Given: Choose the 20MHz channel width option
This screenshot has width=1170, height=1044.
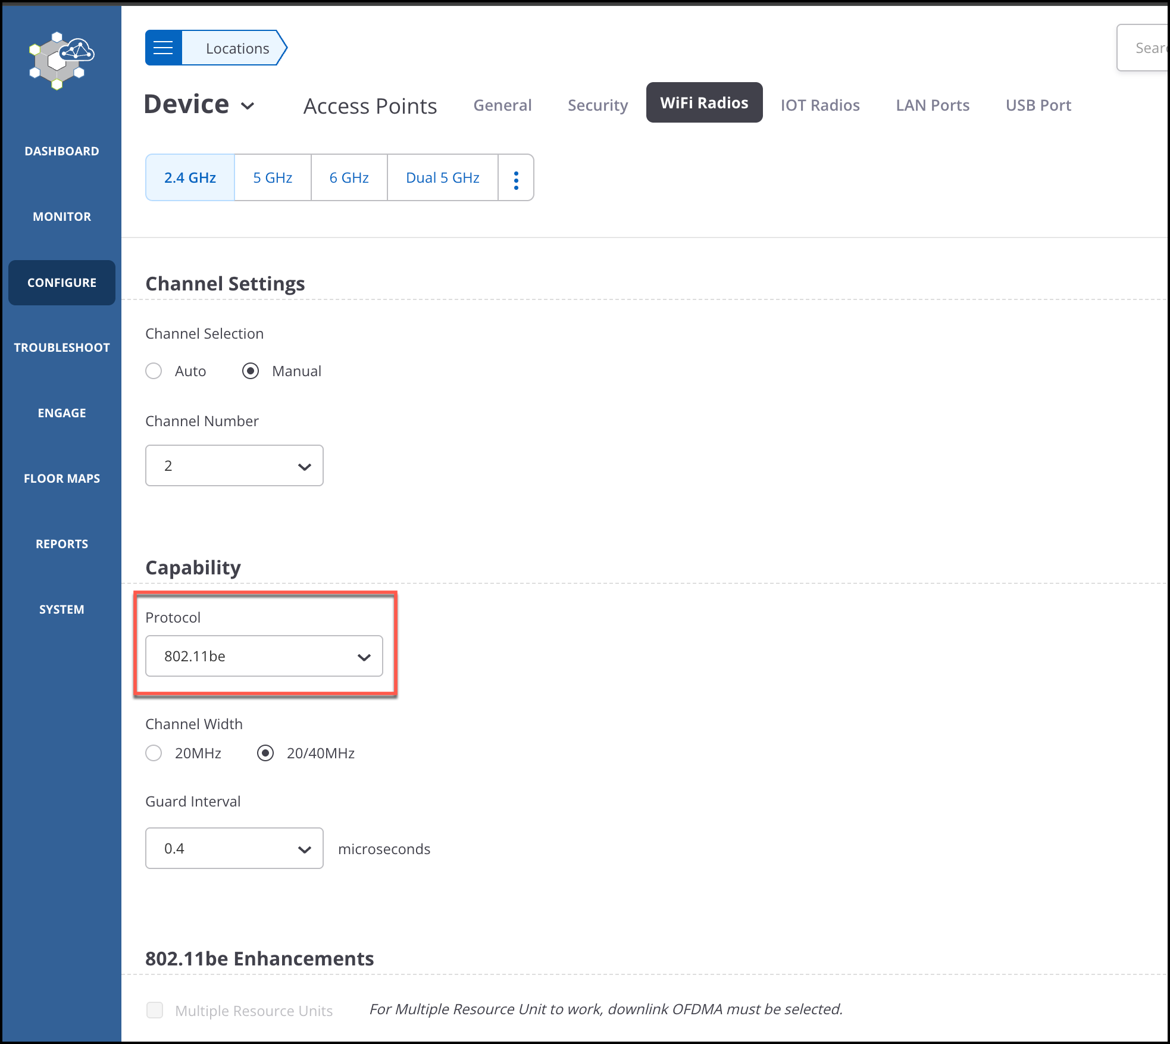Looking at the screenshot, I should [x=154, y=754].
